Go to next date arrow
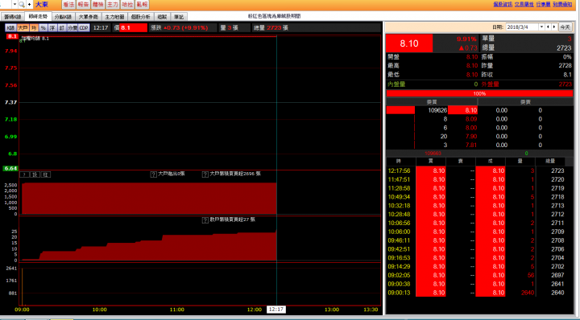Screen dimensions: 580x320 pos(554,27)
